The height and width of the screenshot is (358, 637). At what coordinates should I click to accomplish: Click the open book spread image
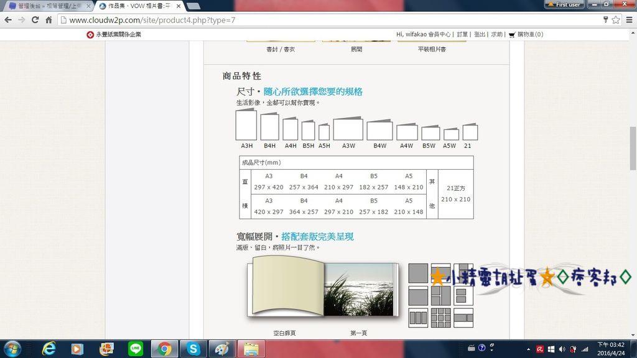[323, 287]
